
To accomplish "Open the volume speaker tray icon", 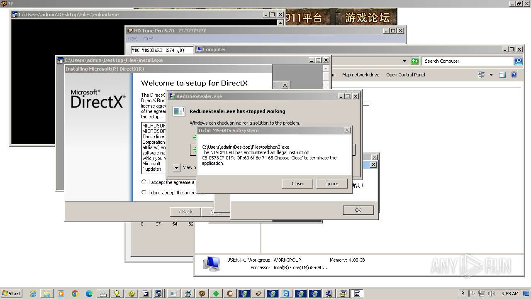I will [x=491, y=294].
